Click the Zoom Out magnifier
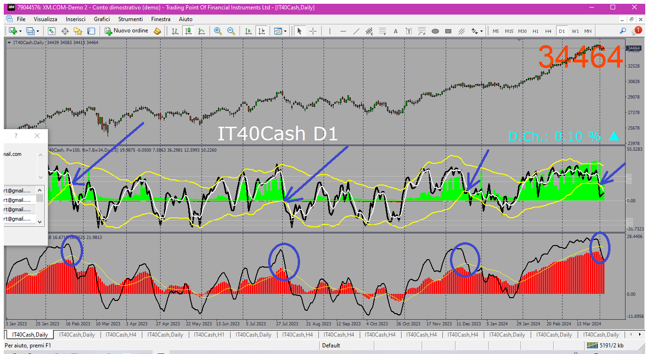The height and width of the screenshot is (354, 649). (x=231, y=31)
